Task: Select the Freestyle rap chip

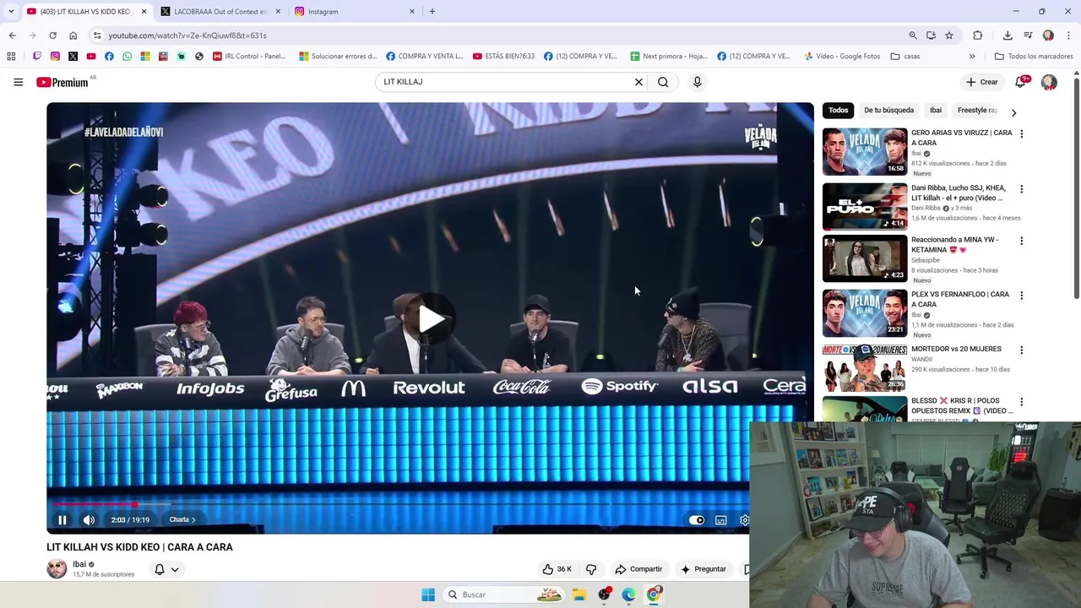Action: 977,110
